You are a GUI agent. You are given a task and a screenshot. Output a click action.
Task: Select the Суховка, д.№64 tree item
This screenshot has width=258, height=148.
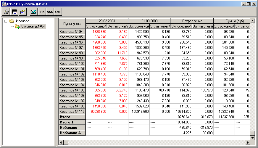(x=33, y=26)
